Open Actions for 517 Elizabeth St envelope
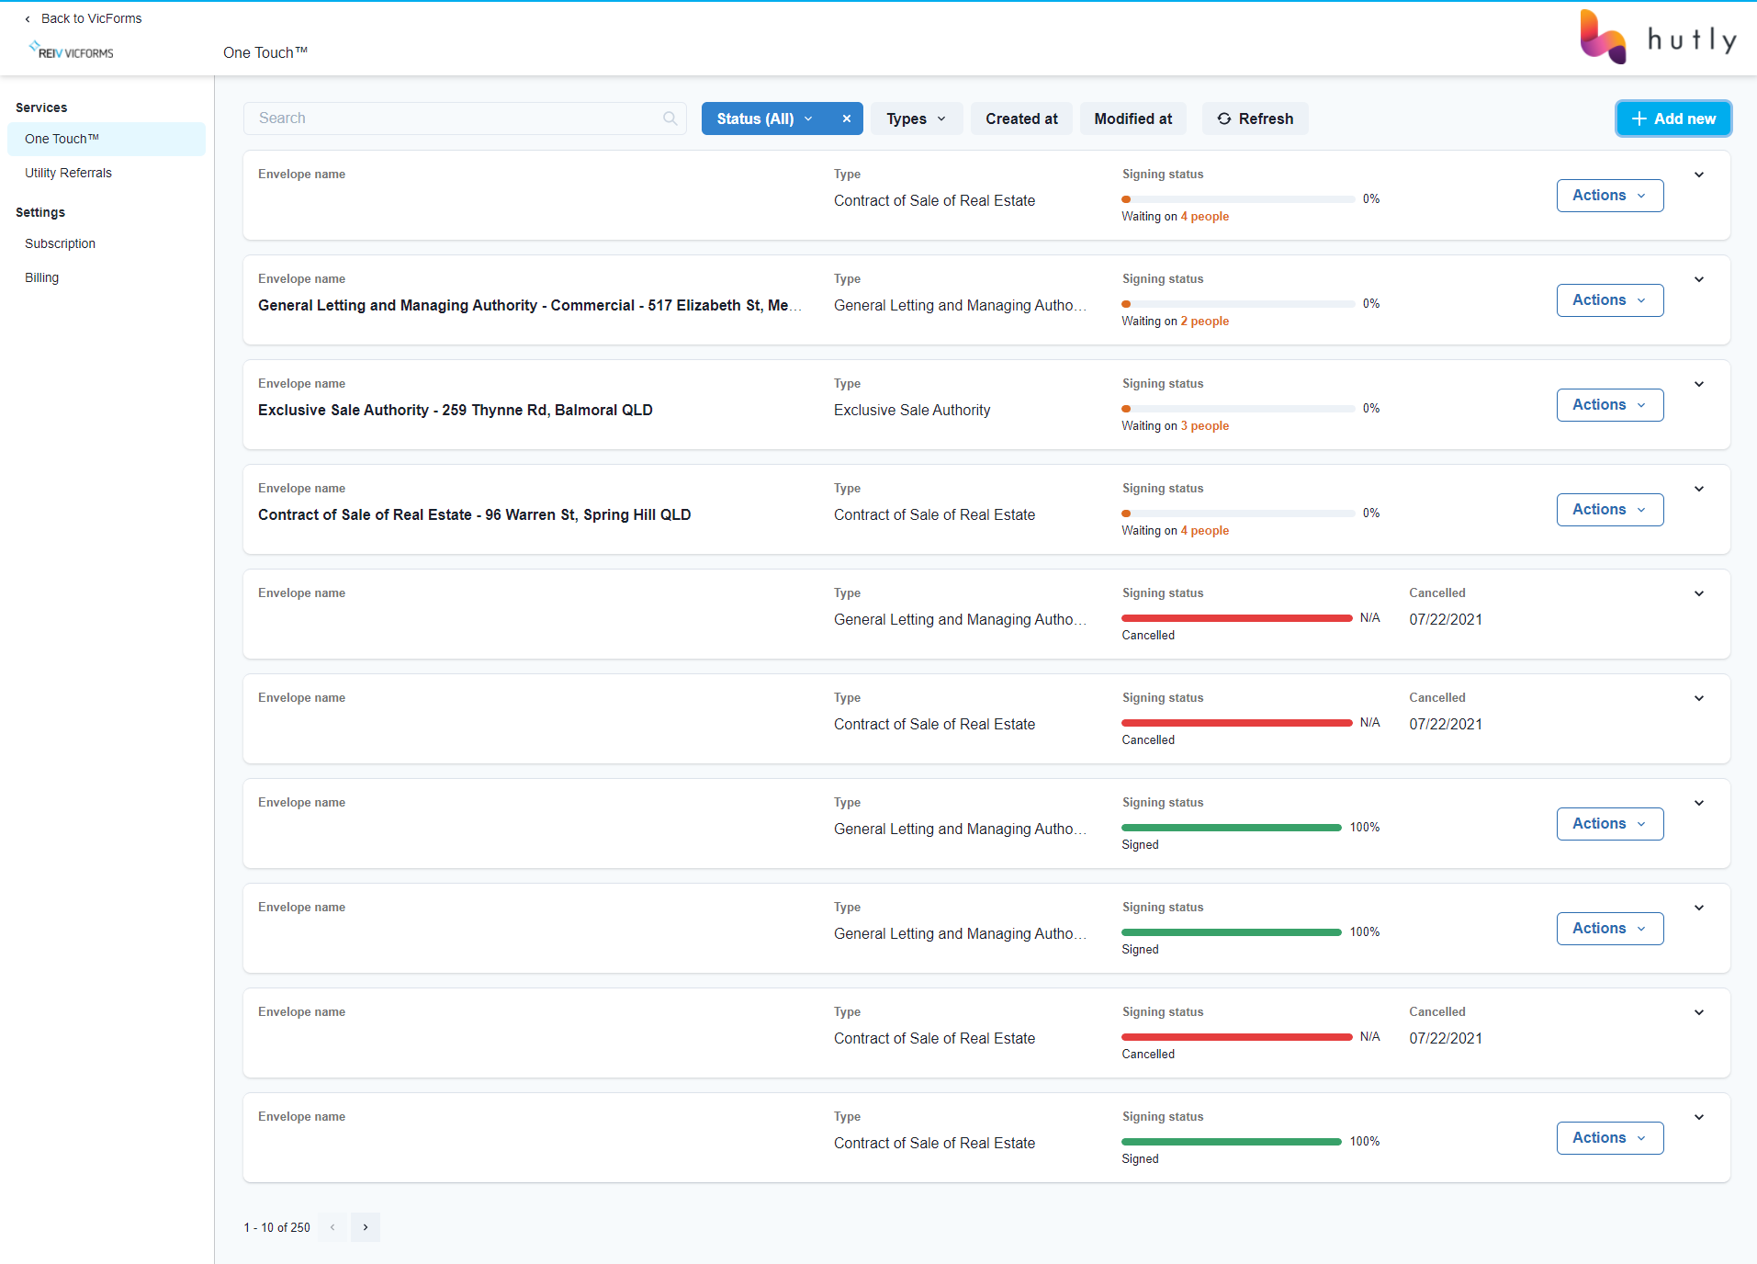 [x=1609, y=300]
